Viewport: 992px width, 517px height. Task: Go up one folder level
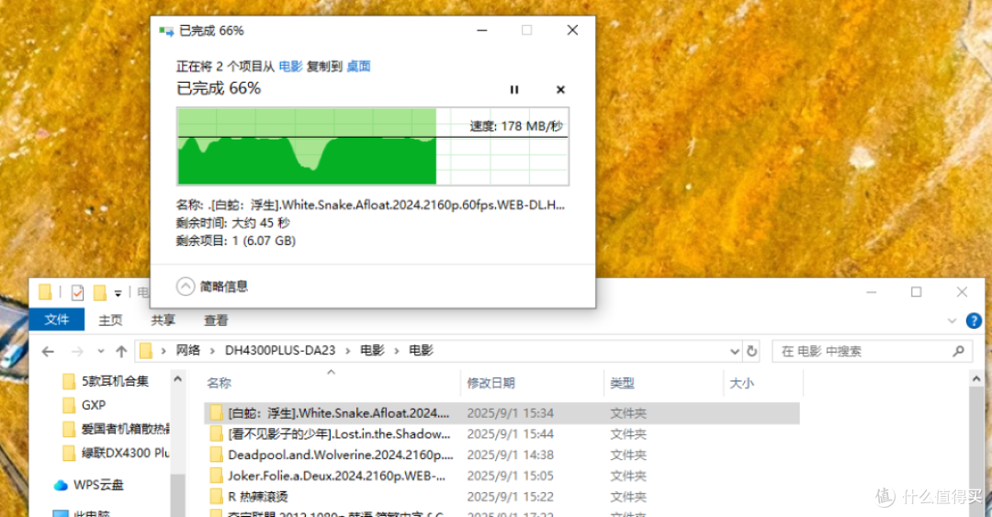coord(121,351)
